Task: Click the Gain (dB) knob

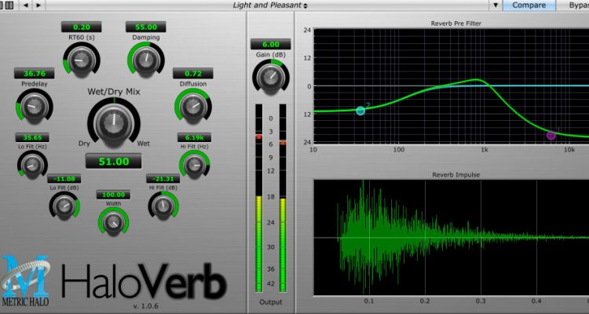Action: pos(267,77)
